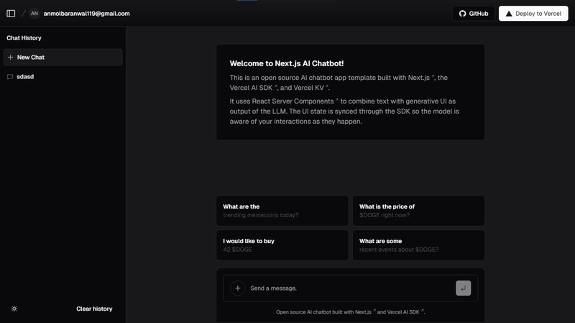
Task: Select the price of $DOGE suggestion
Action: (x=419, y=211)
